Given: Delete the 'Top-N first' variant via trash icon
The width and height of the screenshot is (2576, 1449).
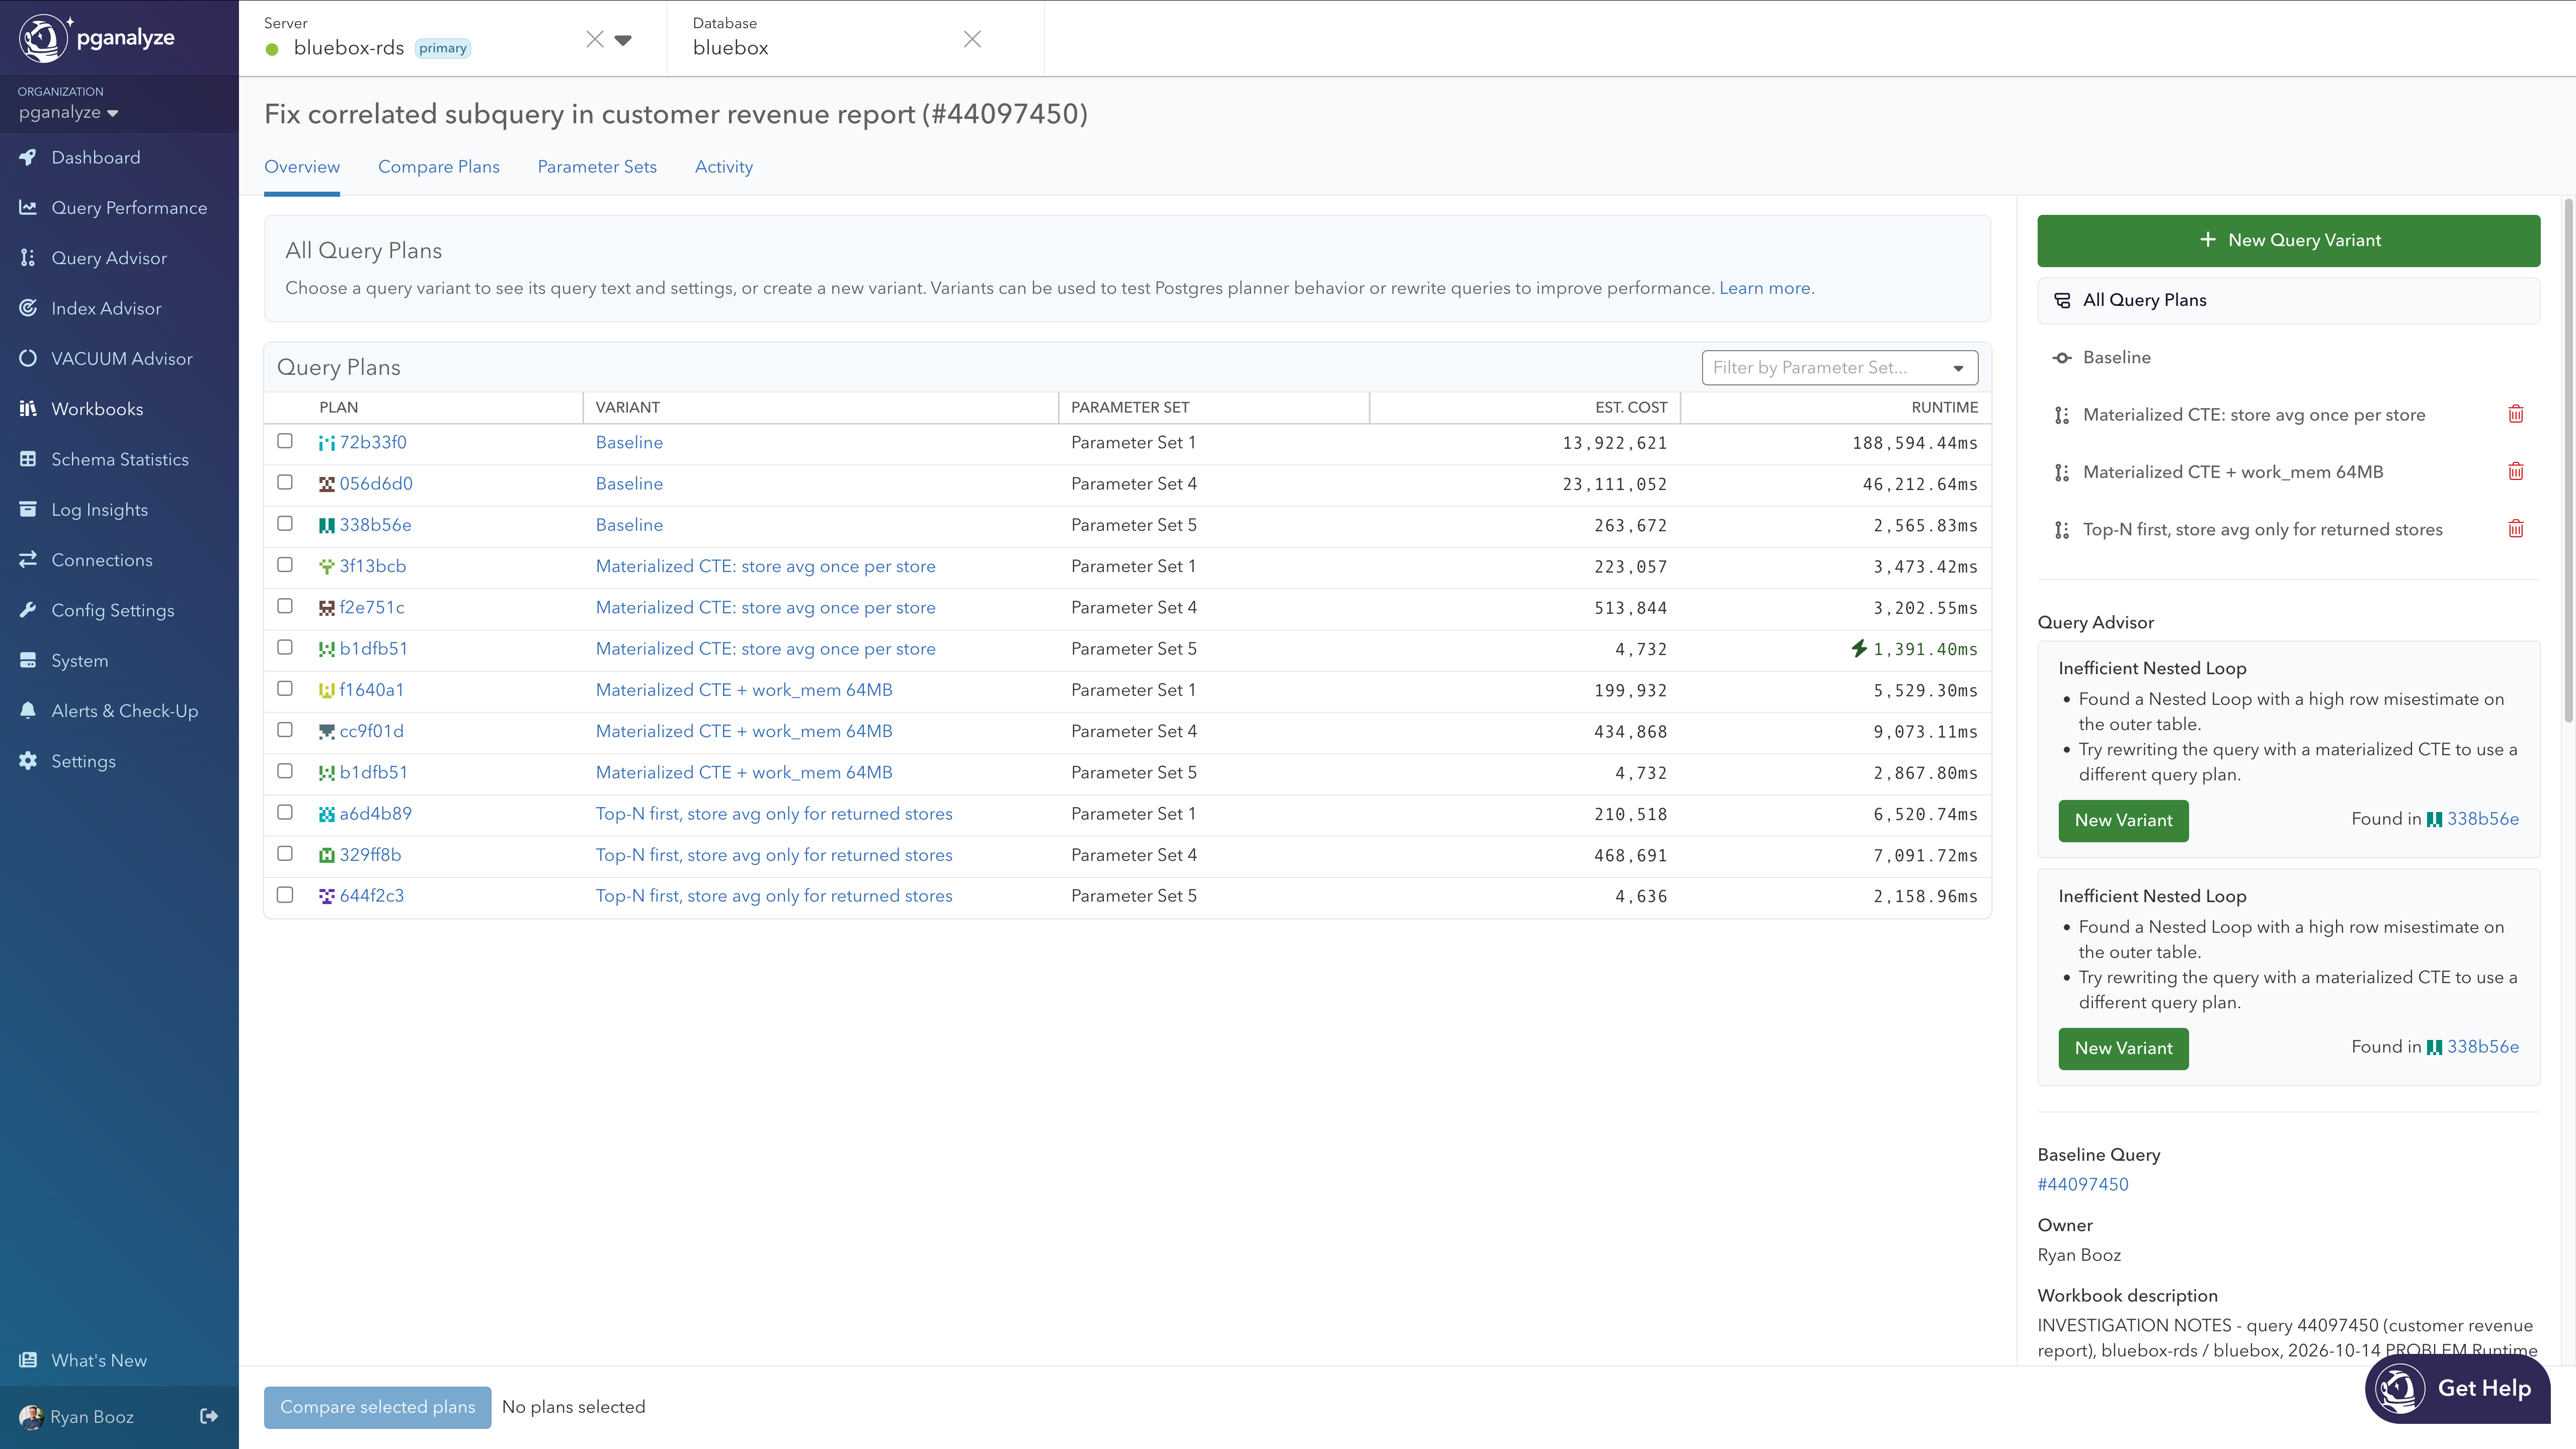Looking at the screenshot, I should [2516, 529].
